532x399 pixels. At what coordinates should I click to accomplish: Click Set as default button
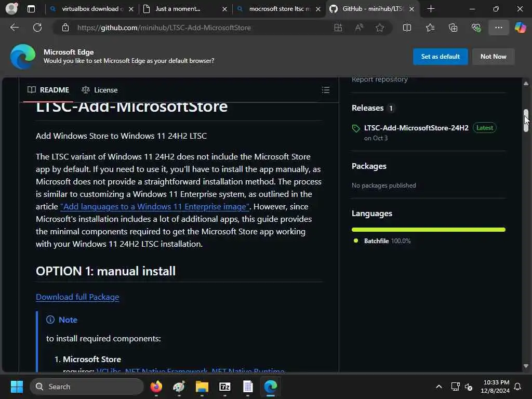(440, 56)
